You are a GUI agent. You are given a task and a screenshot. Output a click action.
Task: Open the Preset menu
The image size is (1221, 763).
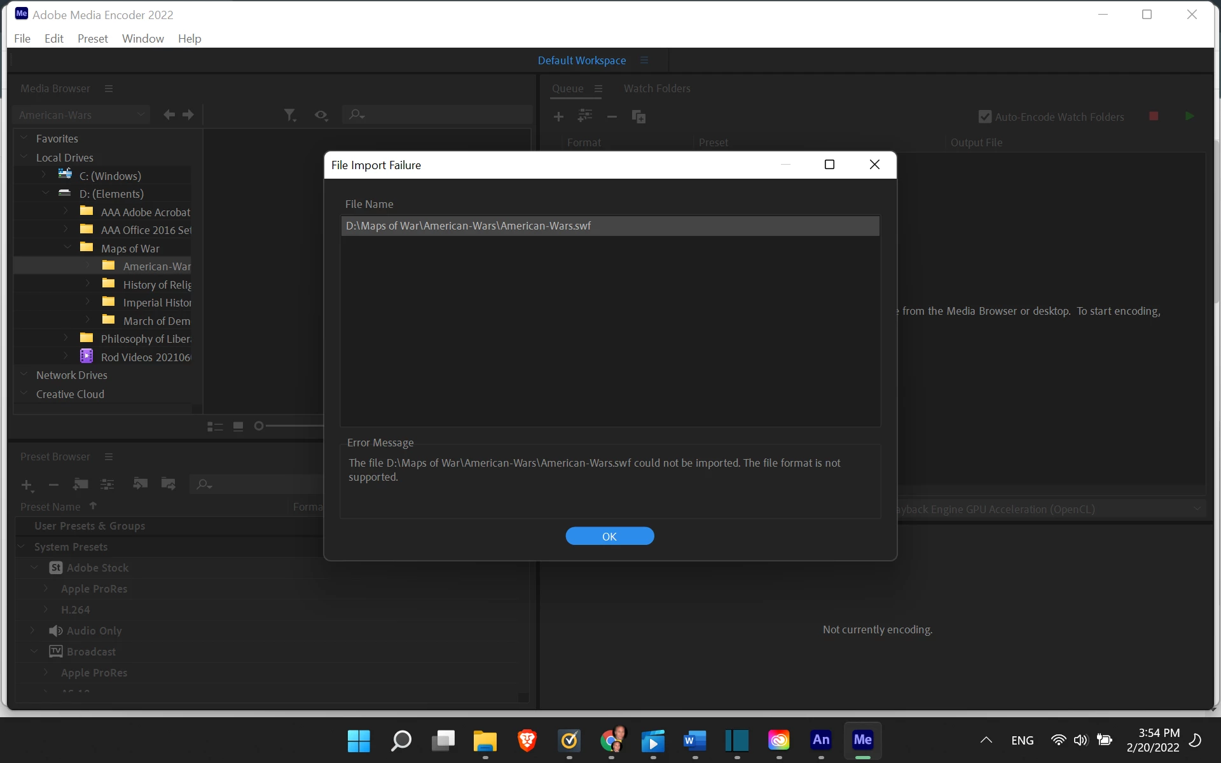[92, 38]
